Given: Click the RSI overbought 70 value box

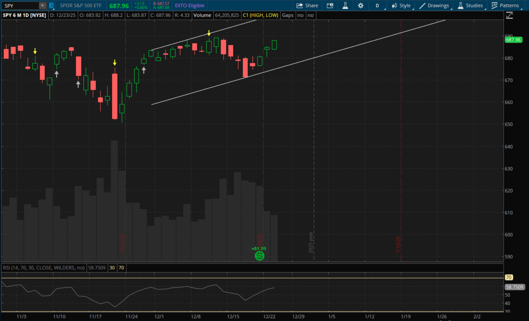Looking at the screenshot, I should [121, 268].
